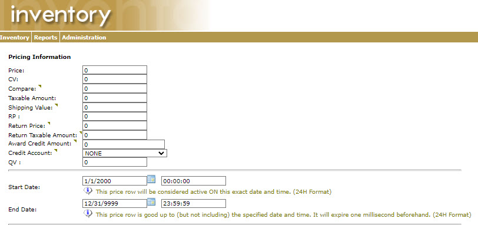Click the Pricing Information heading

[x=39, y=57]
